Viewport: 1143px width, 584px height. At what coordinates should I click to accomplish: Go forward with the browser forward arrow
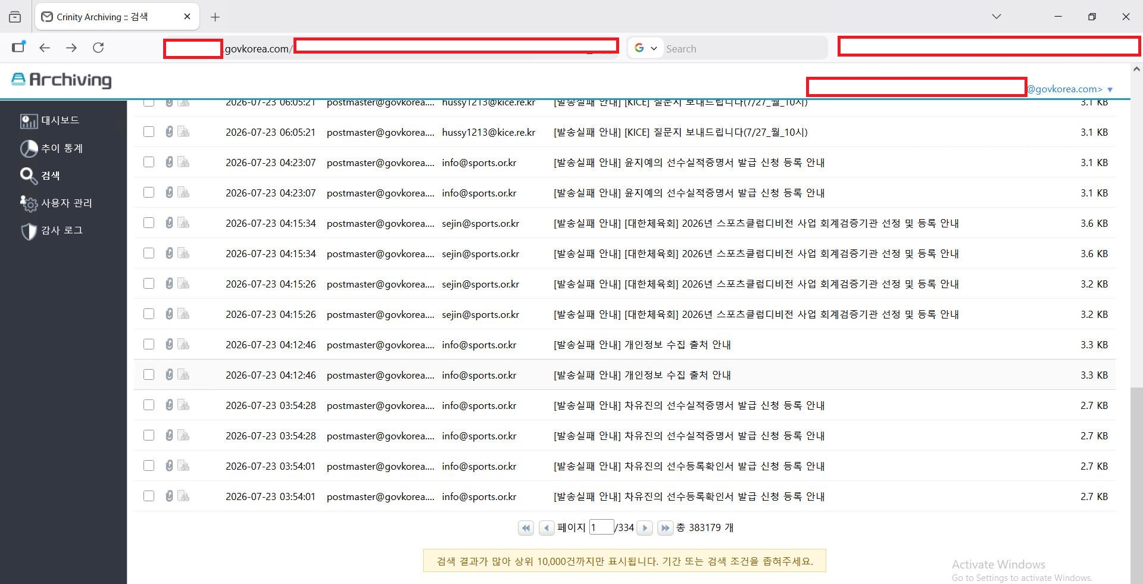pyautogui.click(x=71, y=48)
